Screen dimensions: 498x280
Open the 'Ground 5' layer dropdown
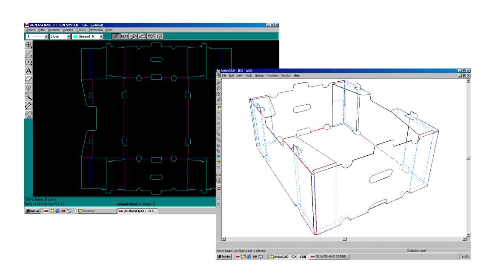[101, 37]
